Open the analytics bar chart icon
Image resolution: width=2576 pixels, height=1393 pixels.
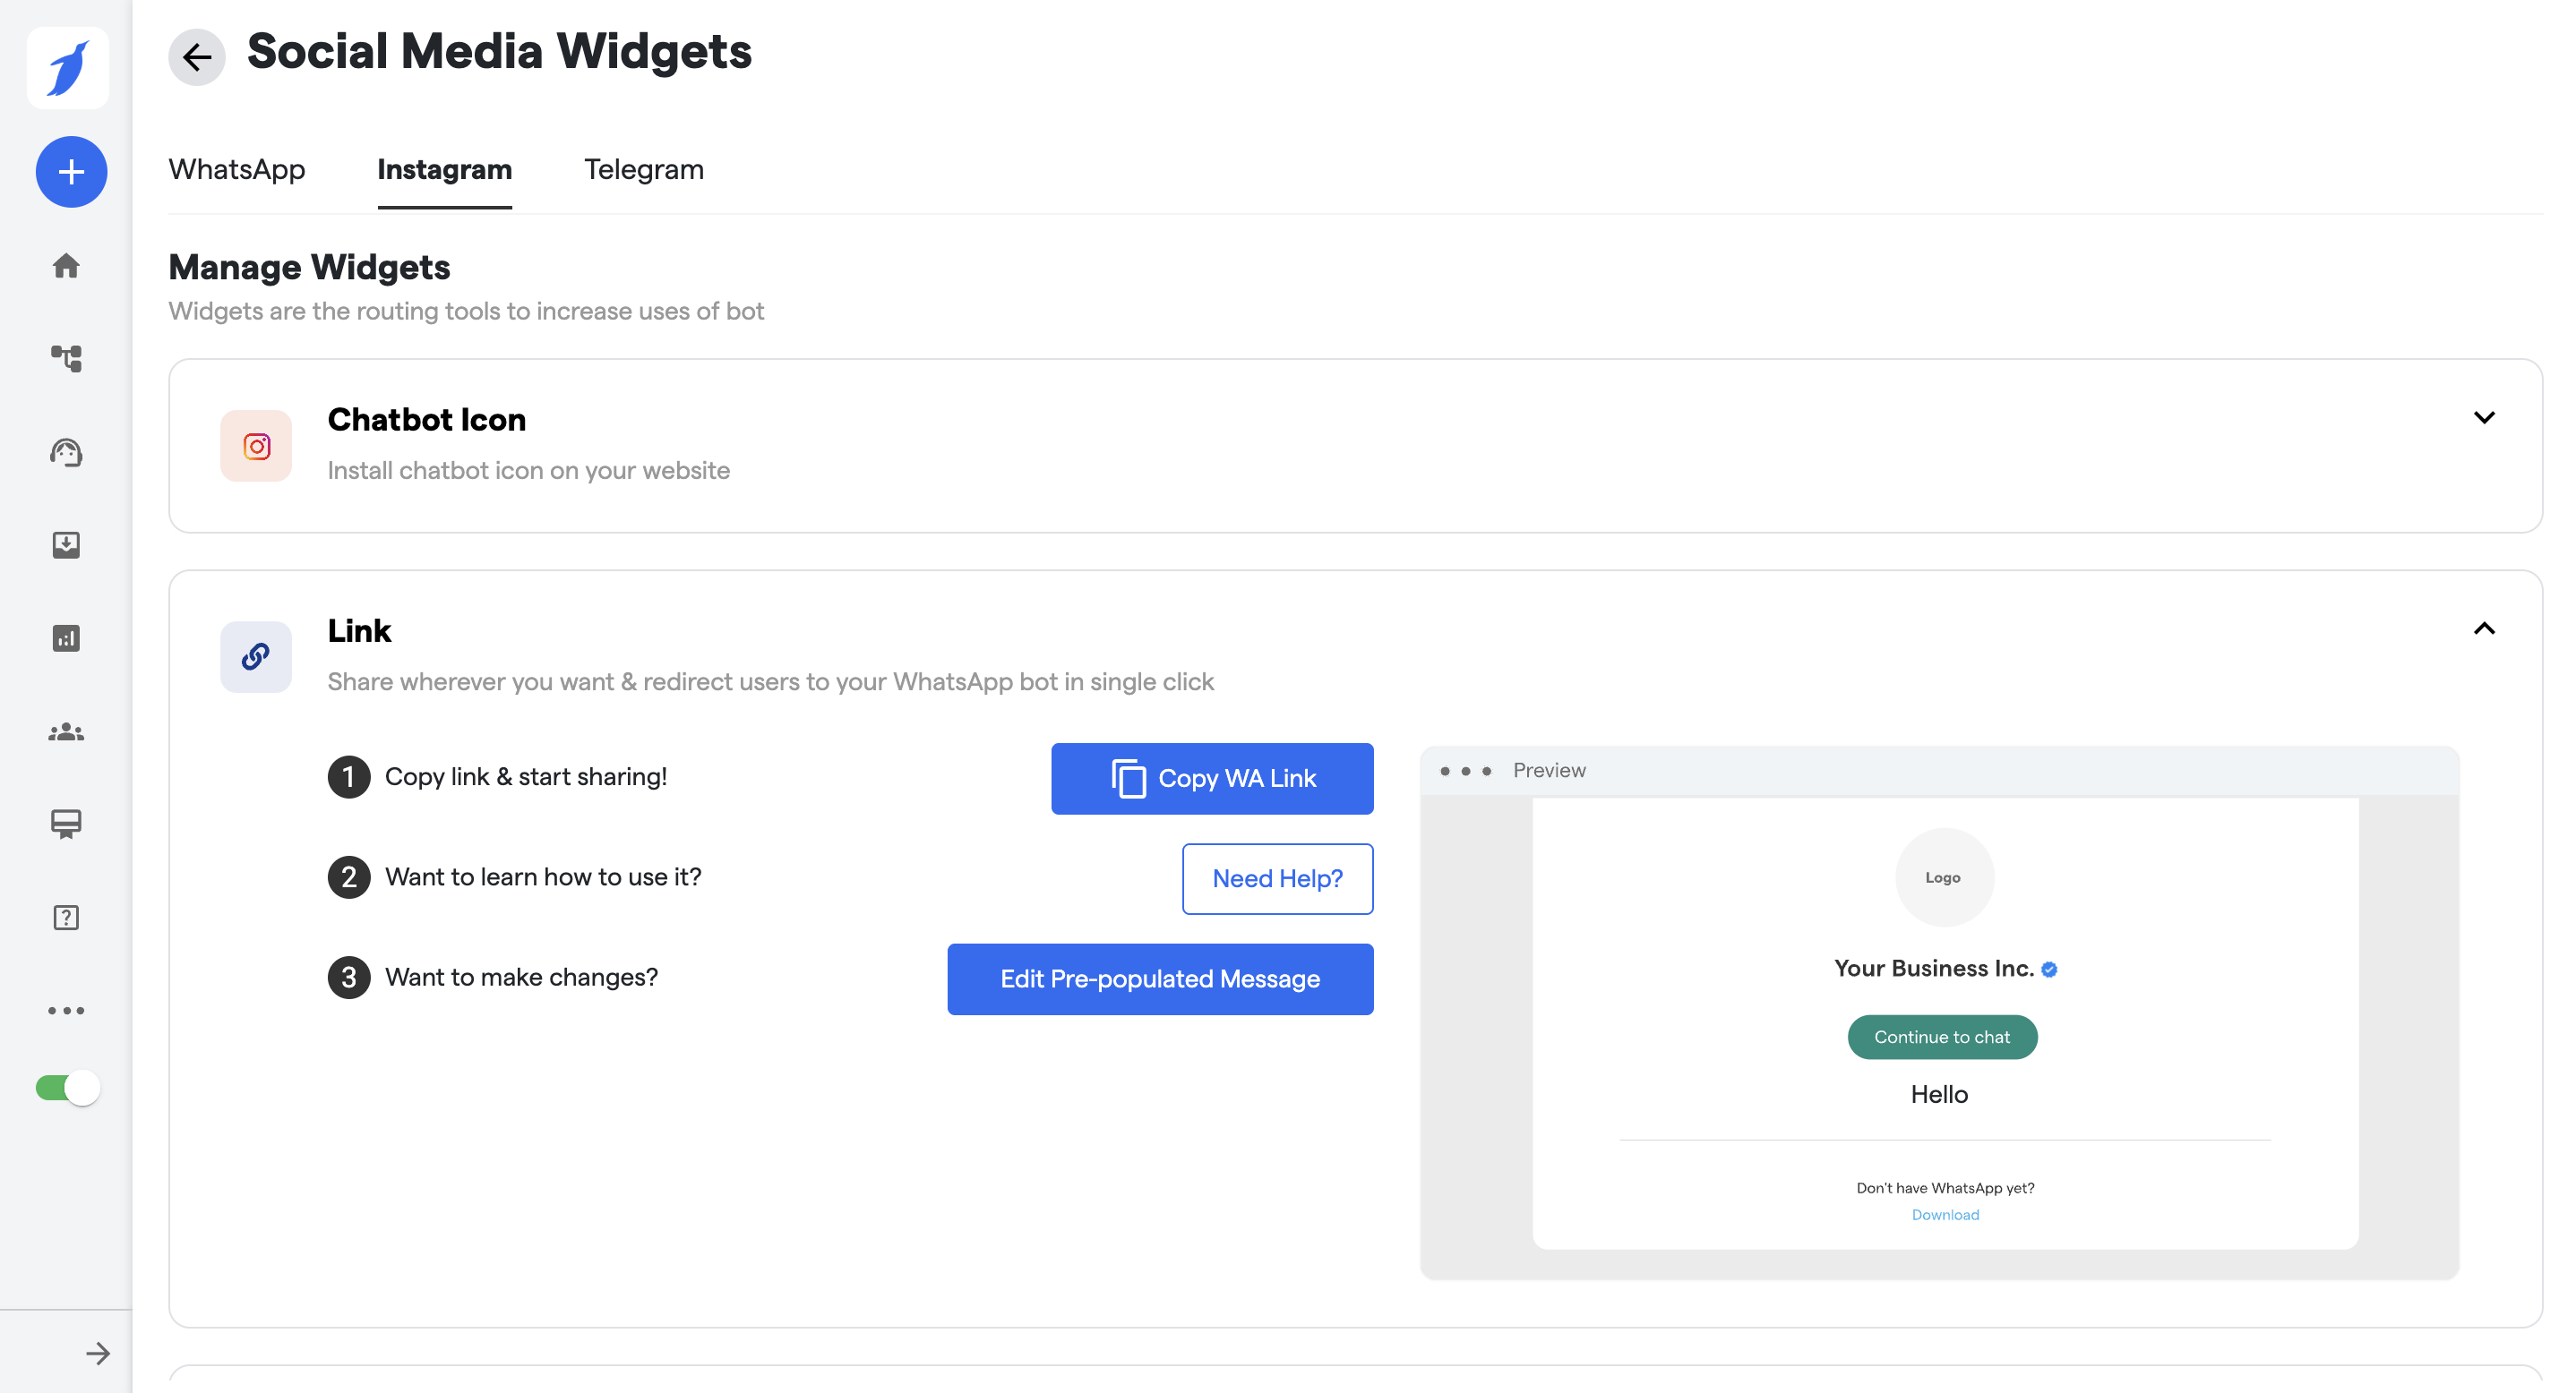click(x=66, y=638)
